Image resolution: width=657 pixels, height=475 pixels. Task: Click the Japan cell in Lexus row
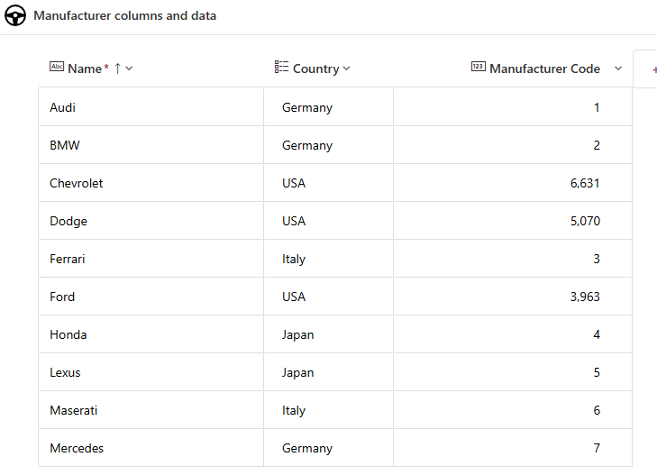[298, 372]
